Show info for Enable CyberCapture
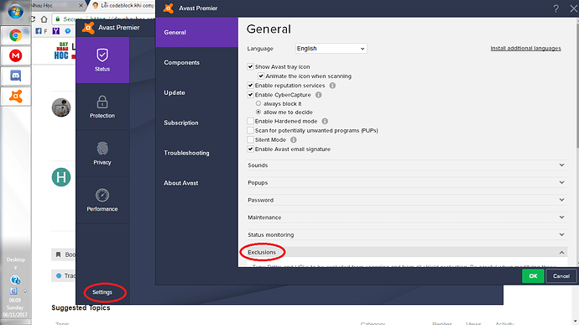The height and width of the screenshot is (325, 579). click(318, 95)
